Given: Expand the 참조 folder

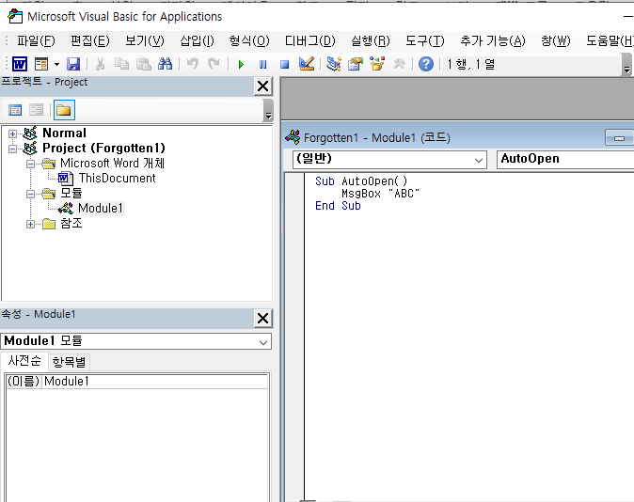Looking at the screenshot, I should [x=30, y=224].
